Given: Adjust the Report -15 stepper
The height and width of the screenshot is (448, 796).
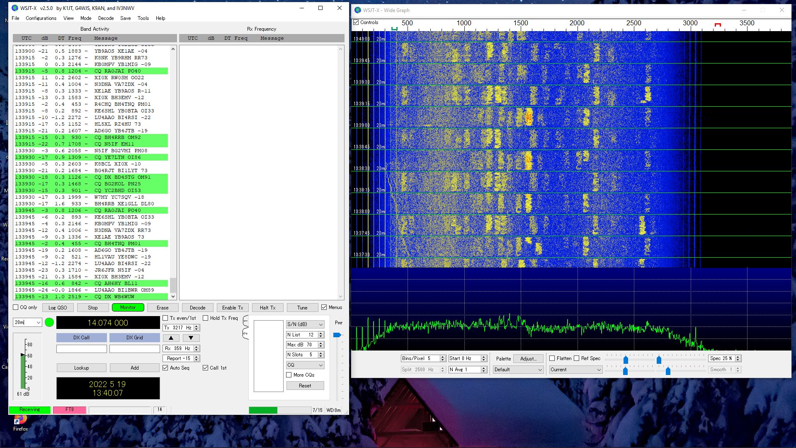Looking at the screenshot, I should point(197,358).
